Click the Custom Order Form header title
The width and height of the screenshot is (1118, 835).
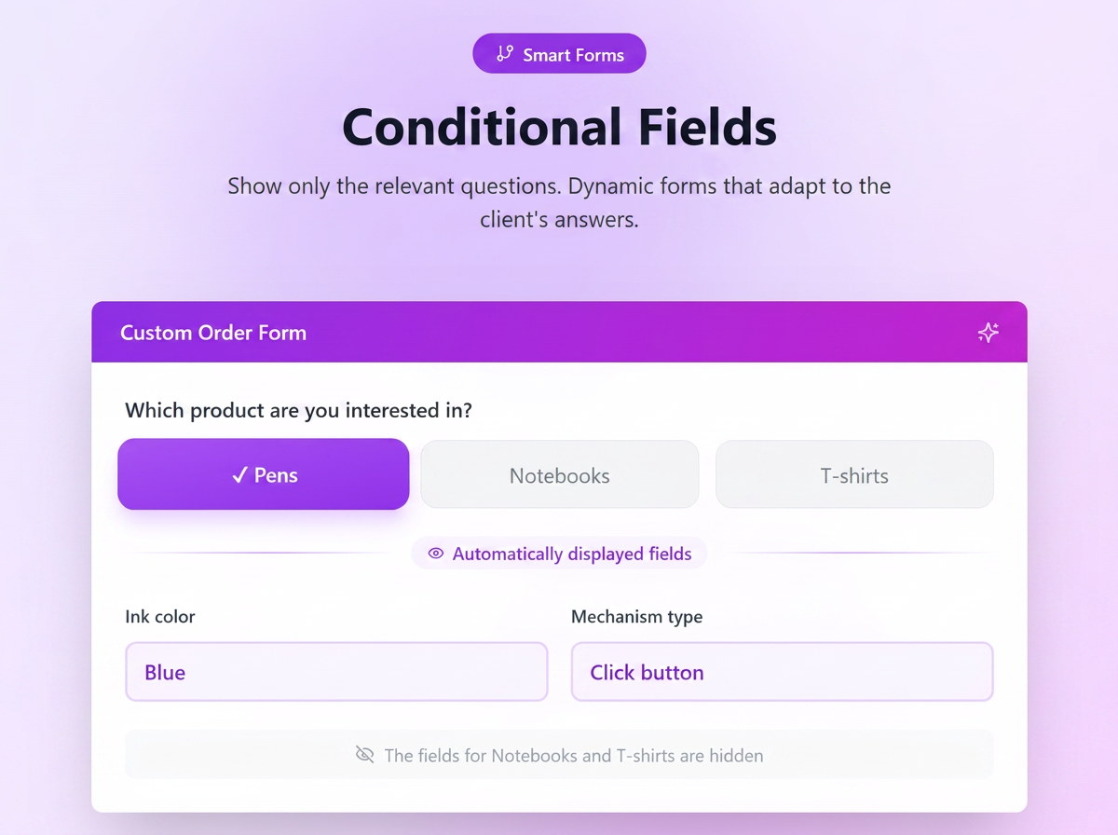click(213, 333)
